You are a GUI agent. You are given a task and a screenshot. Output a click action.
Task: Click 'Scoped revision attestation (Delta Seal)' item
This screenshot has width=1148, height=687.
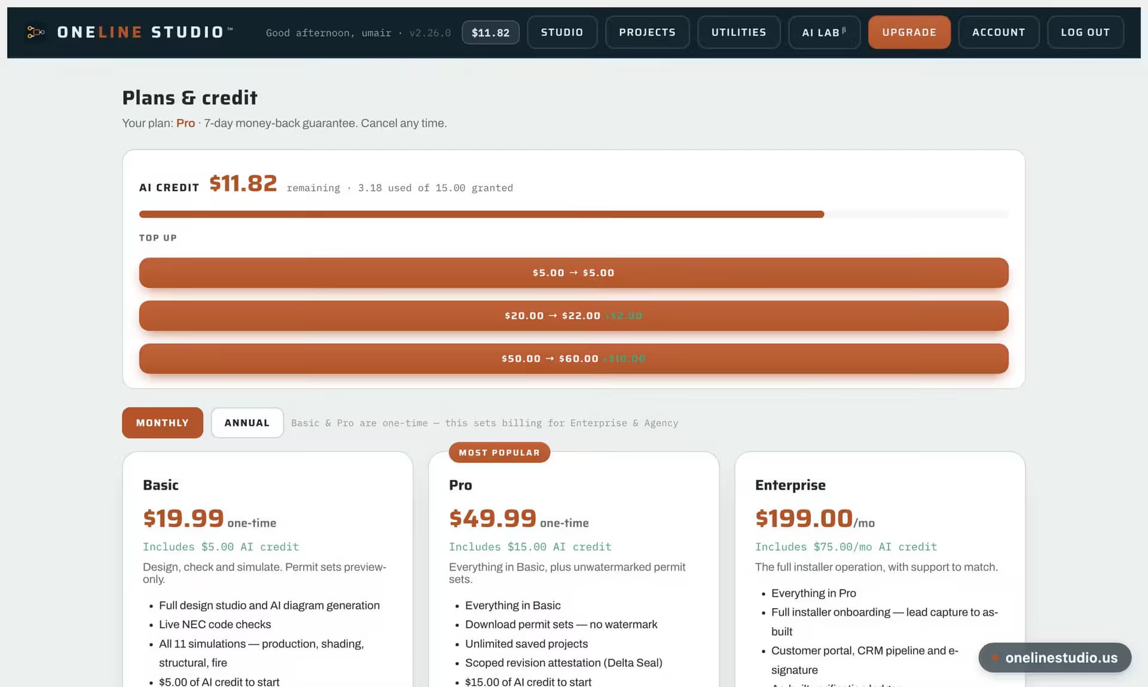pyautogui.click(x=563, y=662)
